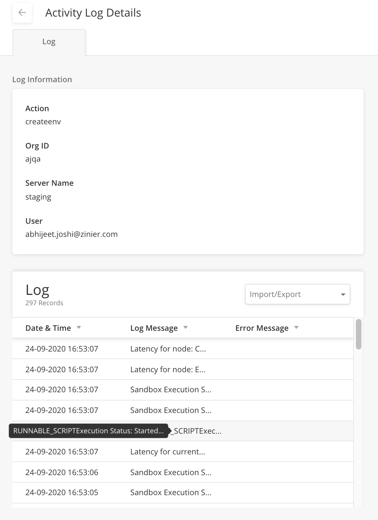Image resolution: width=378 pixels, height=520 pixels.
Task: Select the 'Latency for node: E...' log row
Action: tap(183, 369)
